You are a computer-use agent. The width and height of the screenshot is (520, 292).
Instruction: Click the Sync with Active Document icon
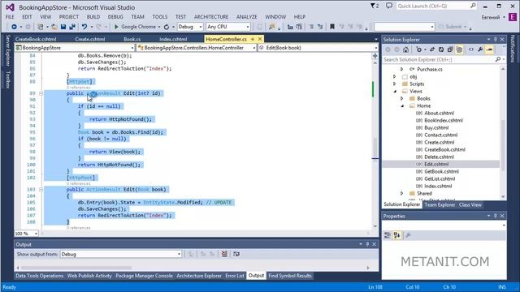[432, 49]
